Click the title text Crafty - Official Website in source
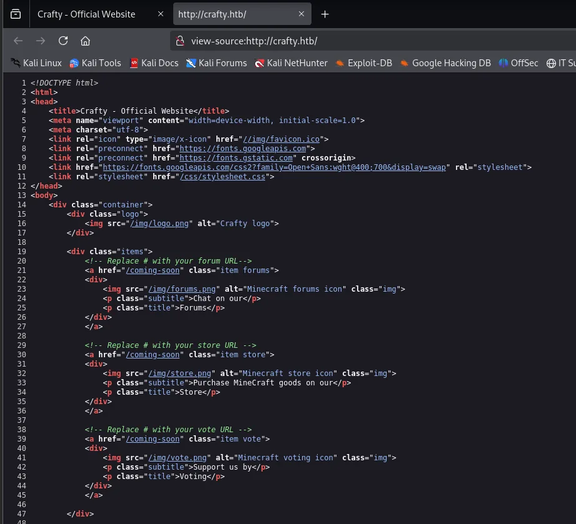This screenshot has height=524, width=576. (137, 111)
